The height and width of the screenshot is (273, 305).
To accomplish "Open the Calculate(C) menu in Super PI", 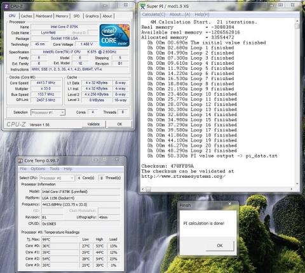I will 154,15.
